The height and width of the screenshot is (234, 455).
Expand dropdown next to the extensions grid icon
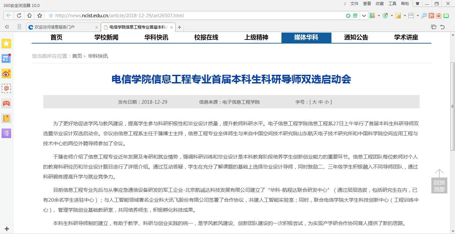[379, 16]
